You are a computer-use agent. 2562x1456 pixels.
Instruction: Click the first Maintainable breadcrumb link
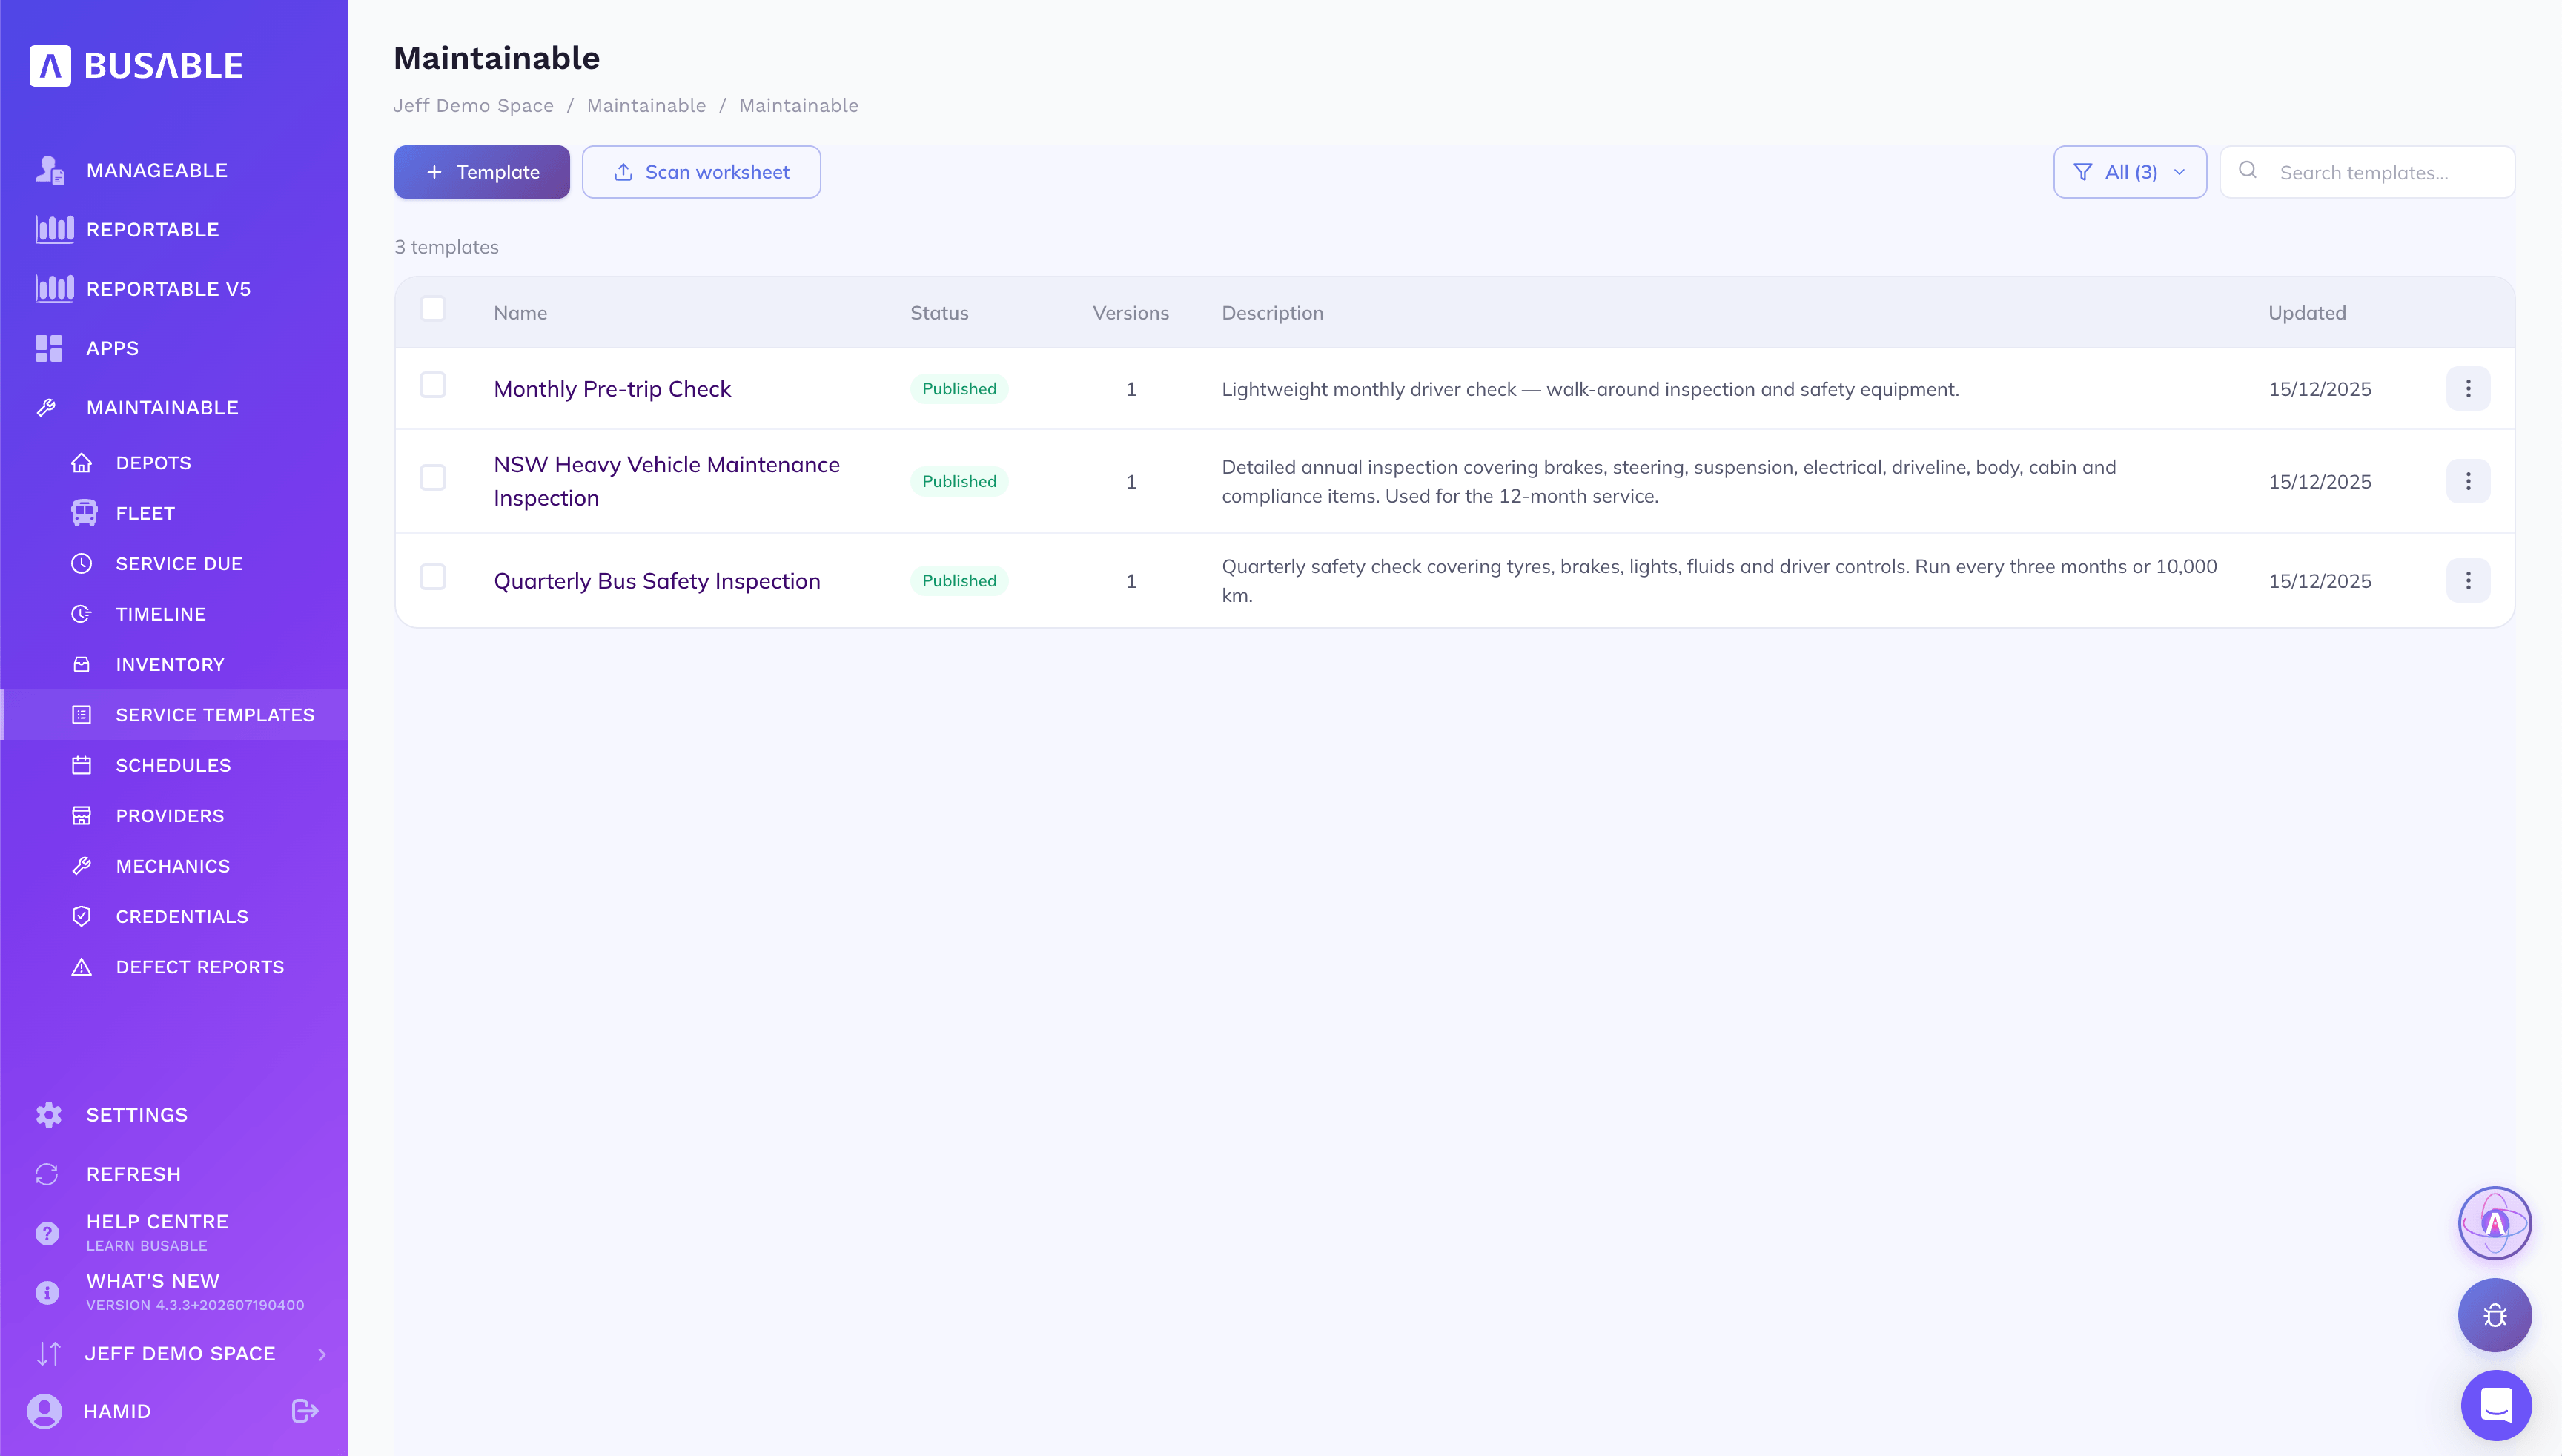click(646, 106)
